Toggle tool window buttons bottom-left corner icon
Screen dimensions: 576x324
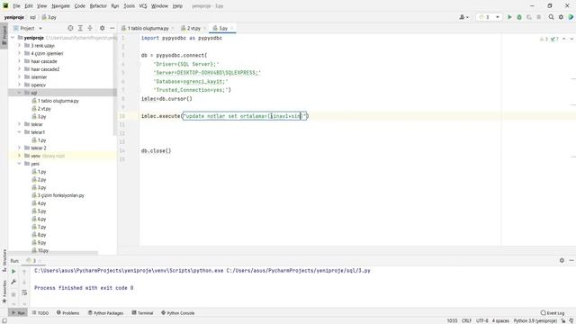click(4, 320)
